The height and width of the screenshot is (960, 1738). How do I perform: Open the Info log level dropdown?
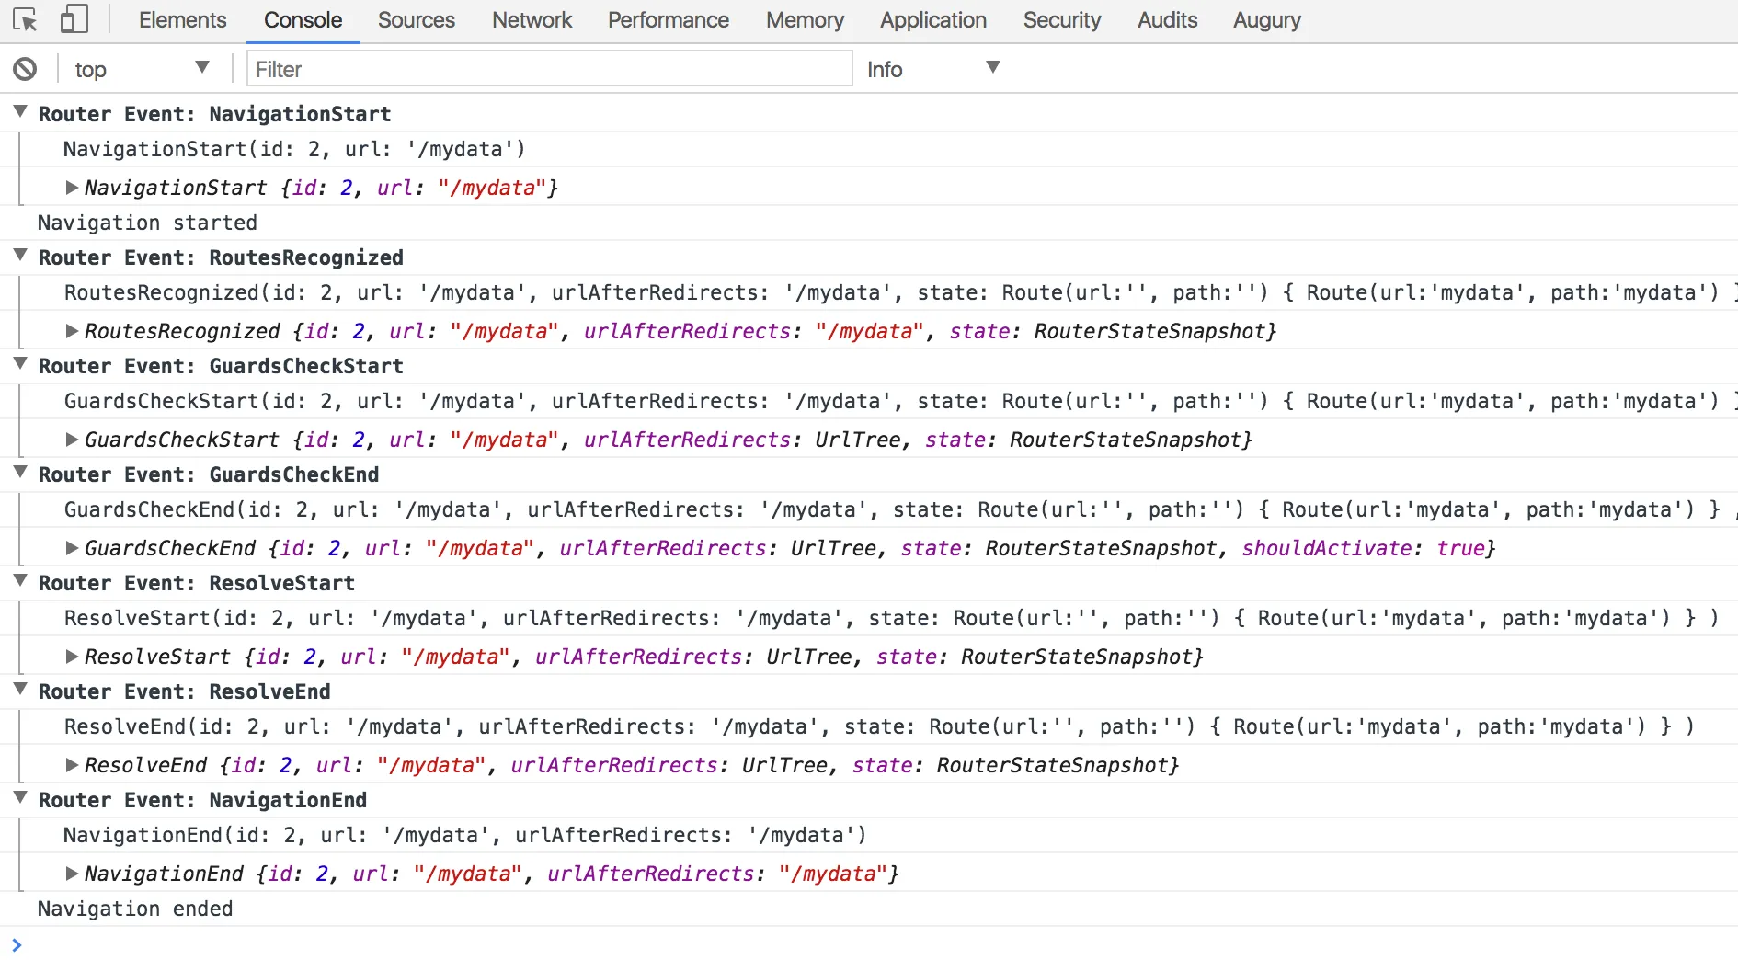click(932, 69)
